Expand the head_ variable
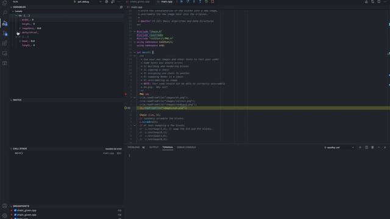Image resolution: width=390 pixels, height=219 pixels. pos(20,41)
